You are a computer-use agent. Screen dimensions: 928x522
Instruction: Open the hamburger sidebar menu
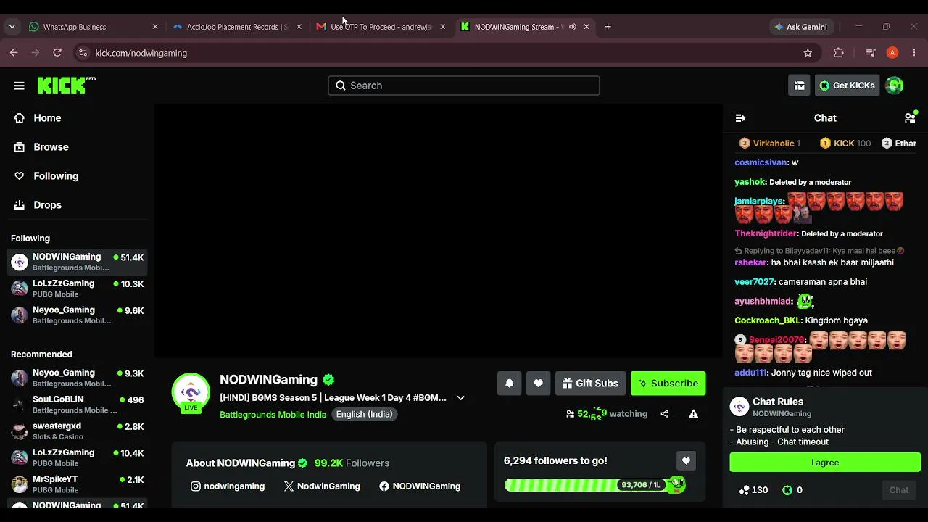point(20,86)
